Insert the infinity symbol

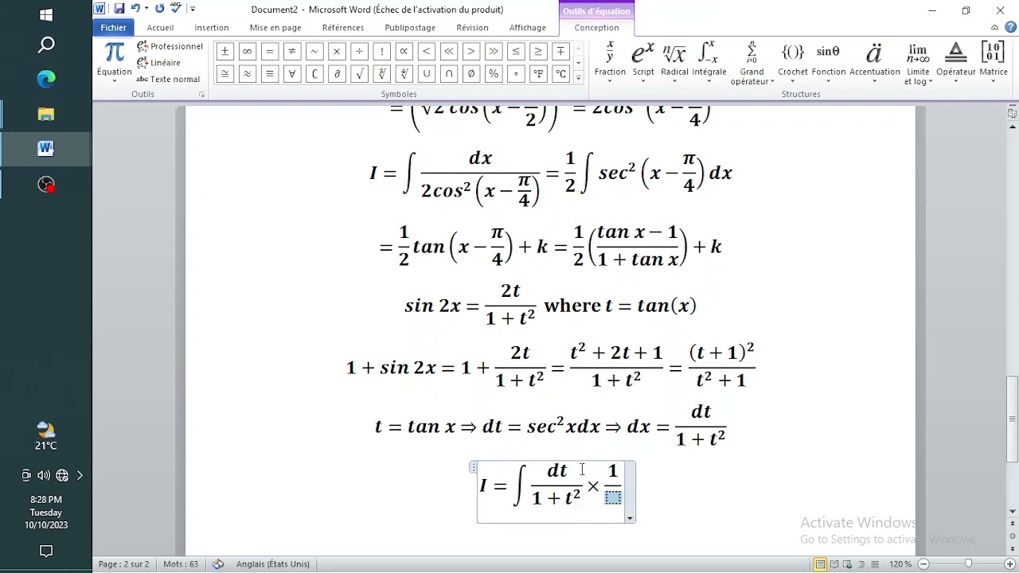click(x=248, y=52)
